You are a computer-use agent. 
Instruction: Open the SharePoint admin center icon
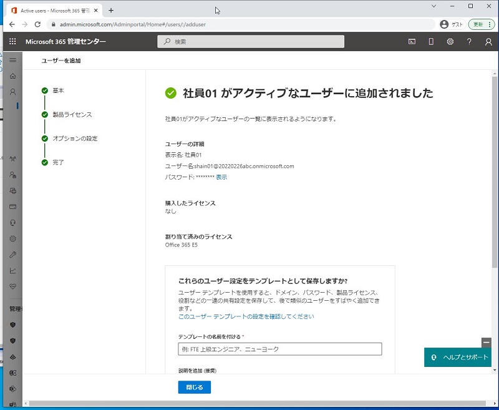pyautogui.click(x=12, y=389)
